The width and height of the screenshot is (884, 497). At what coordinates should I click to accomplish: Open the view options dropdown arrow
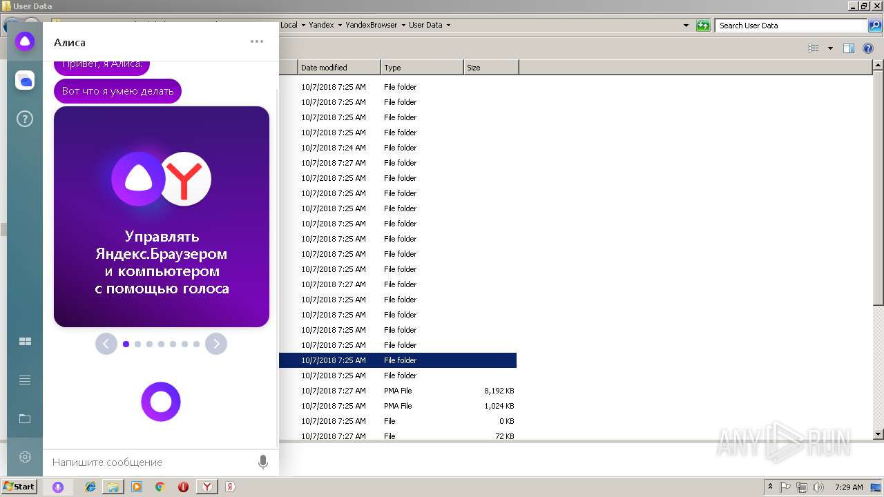[x=830, y=48]
